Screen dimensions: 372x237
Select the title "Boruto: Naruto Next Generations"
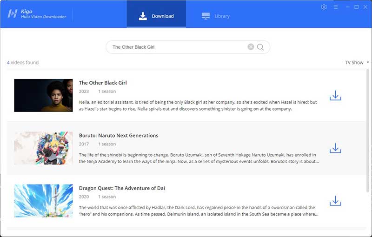119,135
